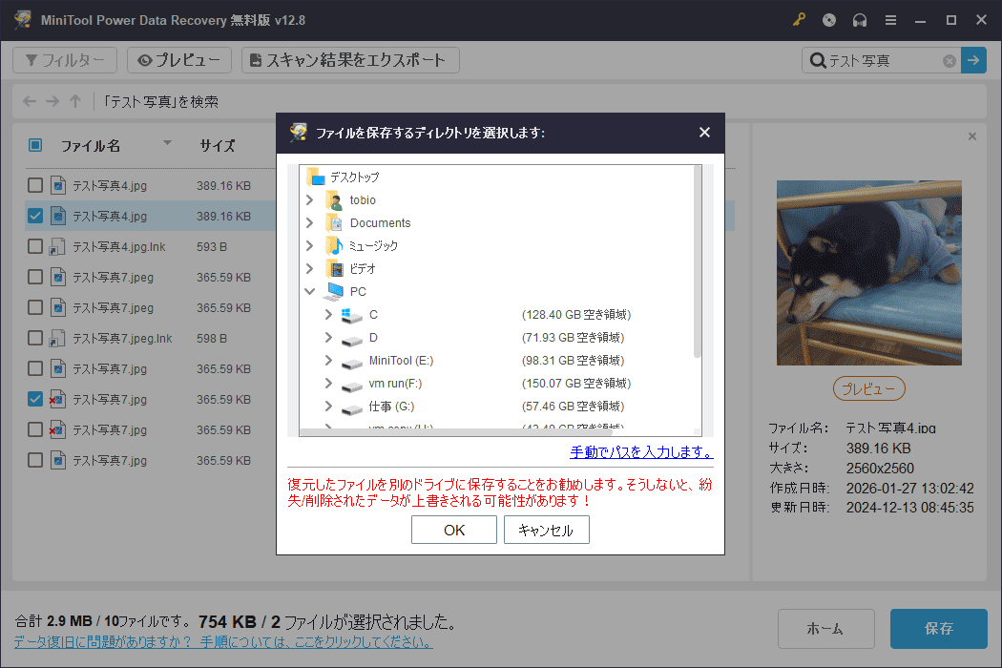This screenshot has height=668, width=1002.
Task: Open the プレビュー toolbar function
Action: 178,59
